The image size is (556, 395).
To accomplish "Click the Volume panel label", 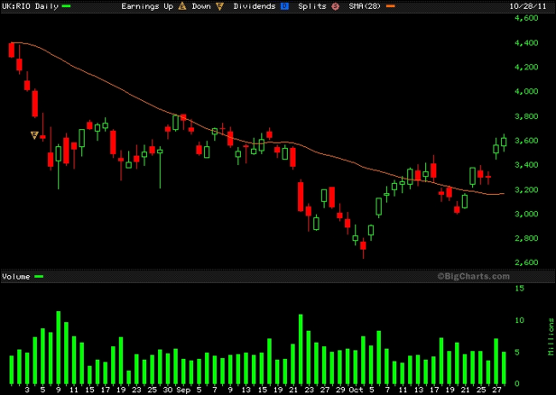I will click(x=16, y=276).
